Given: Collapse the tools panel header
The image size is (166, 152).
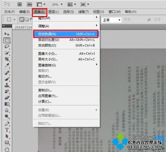Looking at the screenshot, I should point(7,26).
